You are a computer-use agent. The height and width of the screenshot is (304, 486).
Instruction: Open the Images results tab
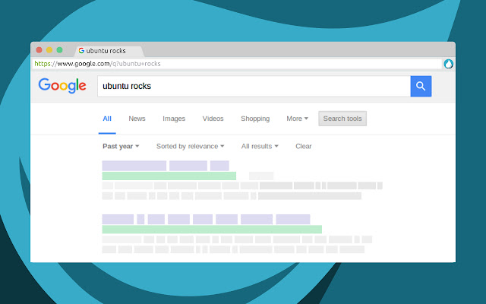(174, 119)
